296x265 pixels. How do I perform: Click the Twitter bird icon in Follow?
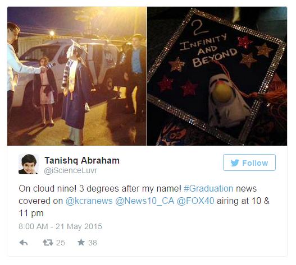(x=235, y=162)
